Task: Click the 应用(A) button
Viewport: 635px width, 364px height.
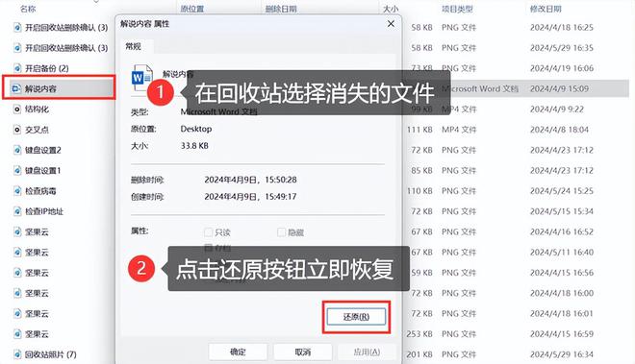Action: (x=367, y=352)
